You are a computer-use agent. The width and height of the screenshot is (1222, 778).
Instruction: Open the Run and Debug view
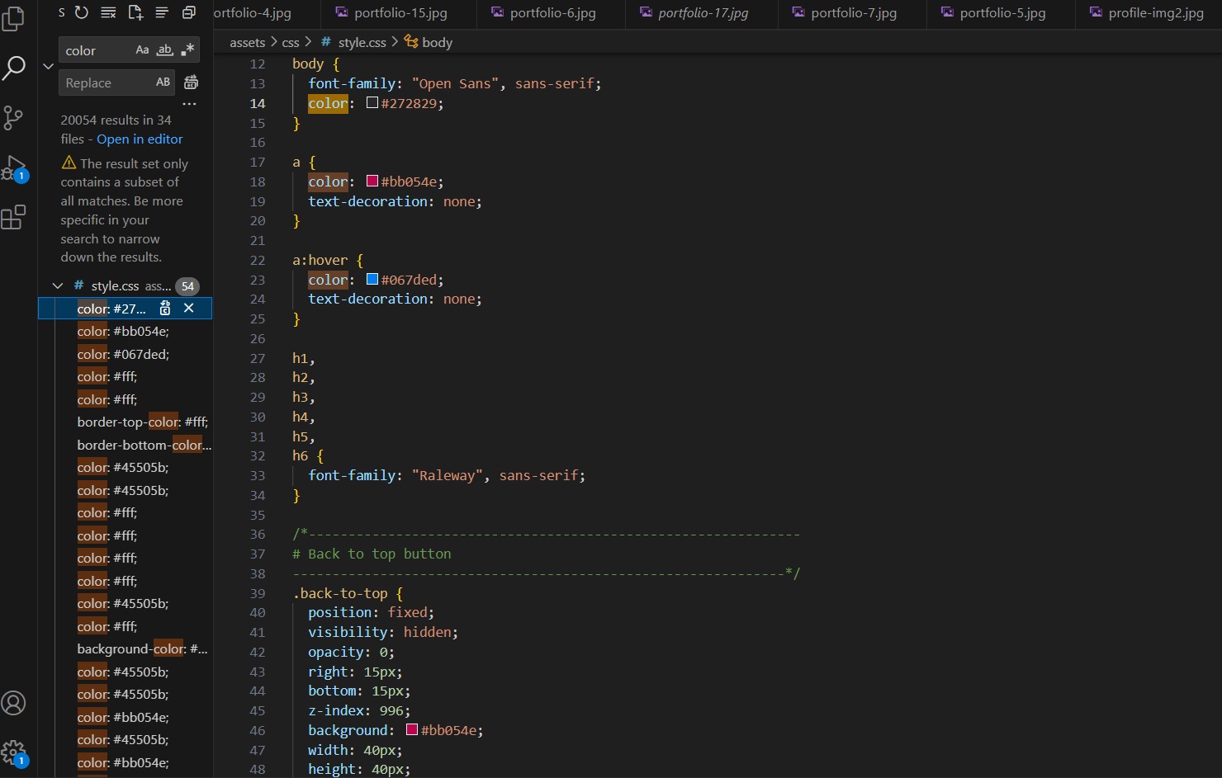[x=13, y=167]
